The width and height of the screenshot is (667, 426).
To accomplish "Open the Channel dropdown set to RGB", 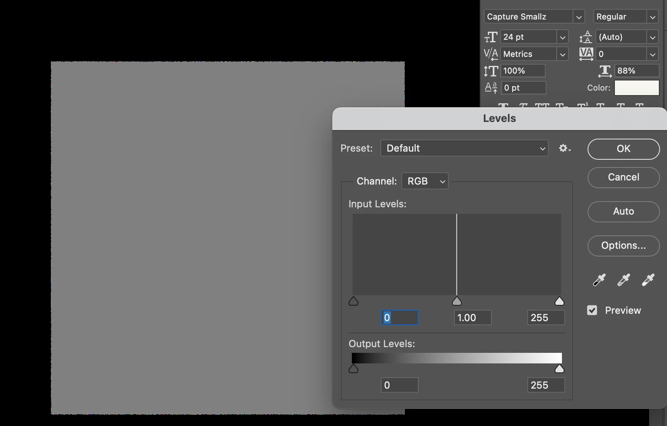I will pyautogui.click(x=425, y=181).
